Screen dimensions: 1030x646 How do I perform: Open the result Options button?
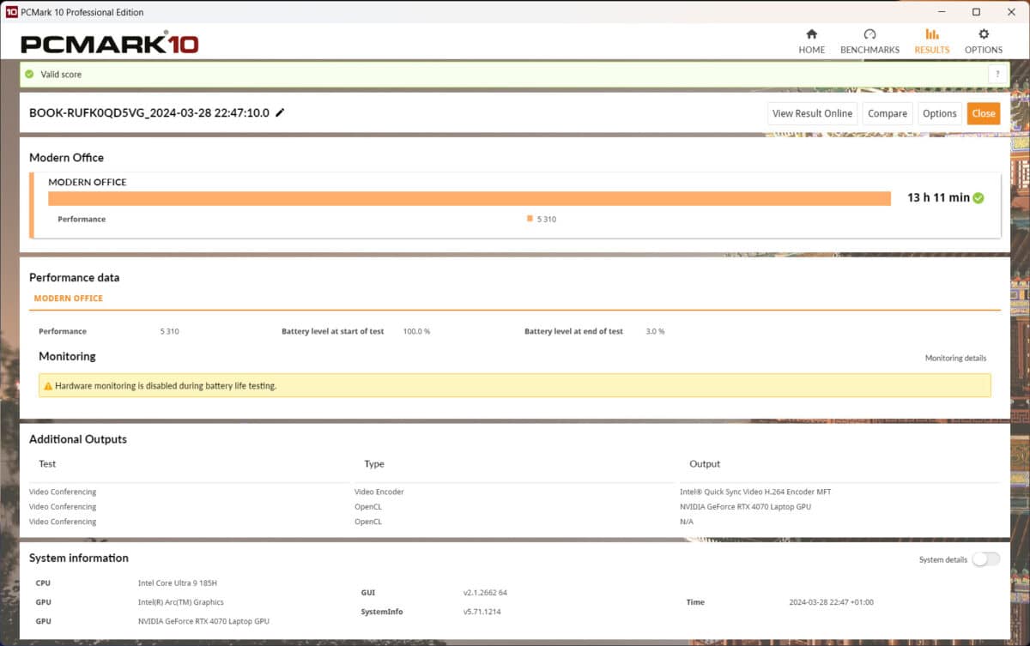point(939,113)
